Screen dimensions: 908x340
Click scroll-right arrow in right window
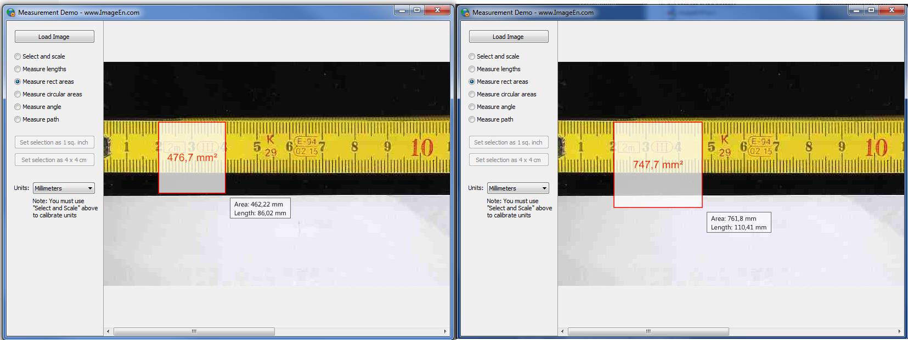pos(899,331)
